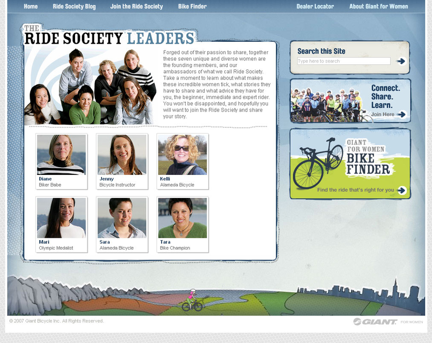Open Bike Finder from the top navigation
Screen dimensions: 432x343
point(192,6)
